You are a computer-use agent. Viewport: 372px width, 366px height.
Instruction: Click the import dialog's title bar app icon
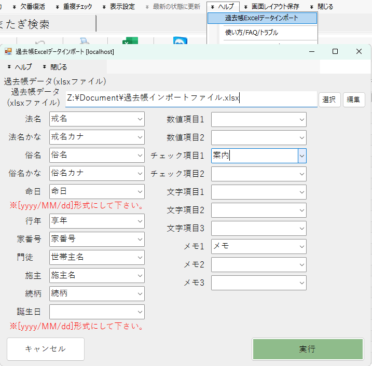tap(8, 52)
